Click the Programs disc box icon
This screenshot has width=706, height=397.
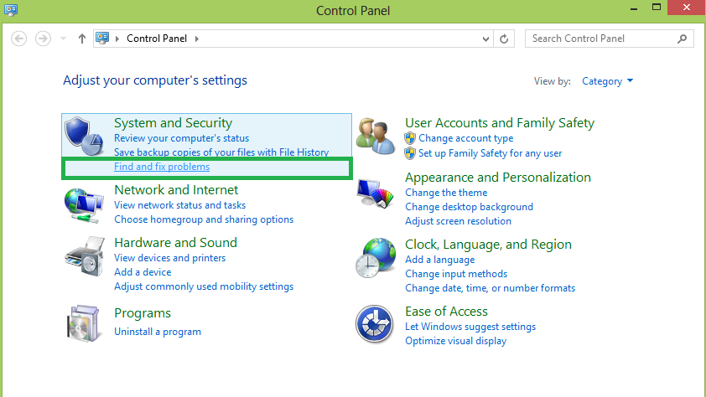coord(84,323)
